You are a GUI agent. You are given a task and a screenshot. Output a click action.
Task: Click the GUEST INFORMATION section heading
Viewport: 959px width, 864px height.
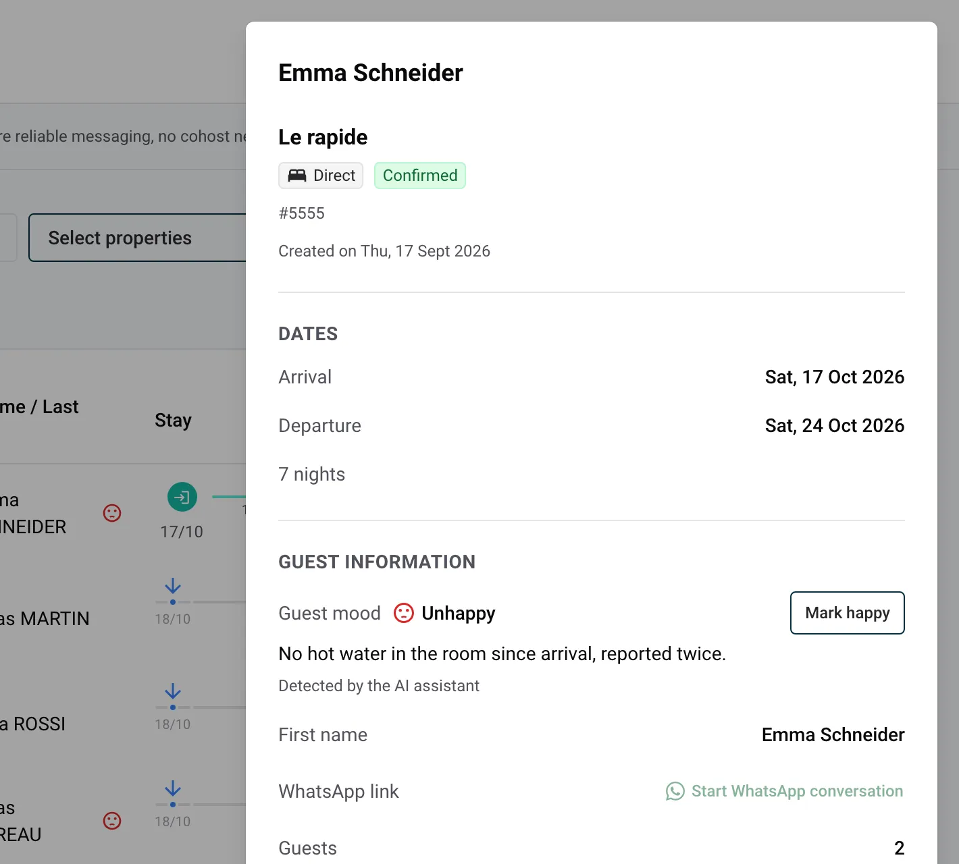click(x=377, y=562)
